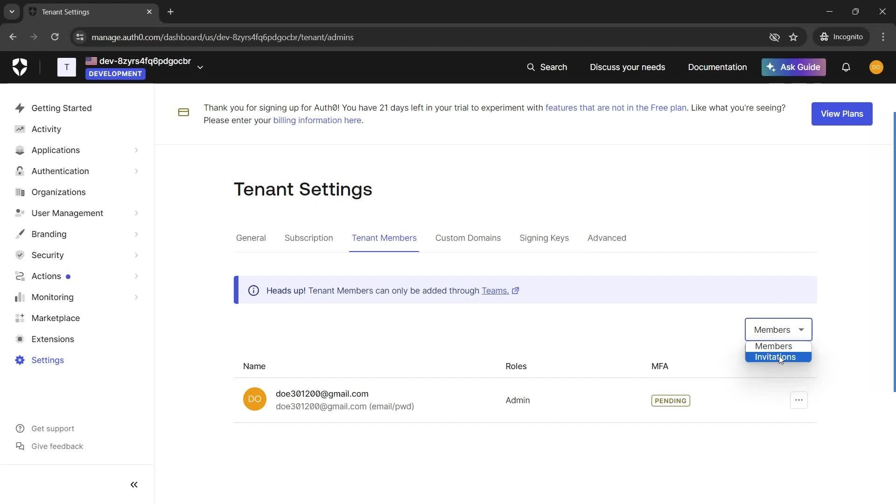896x504 pixels.
Task: Expand the Security submenu arrow
Action: pos(136,255)
